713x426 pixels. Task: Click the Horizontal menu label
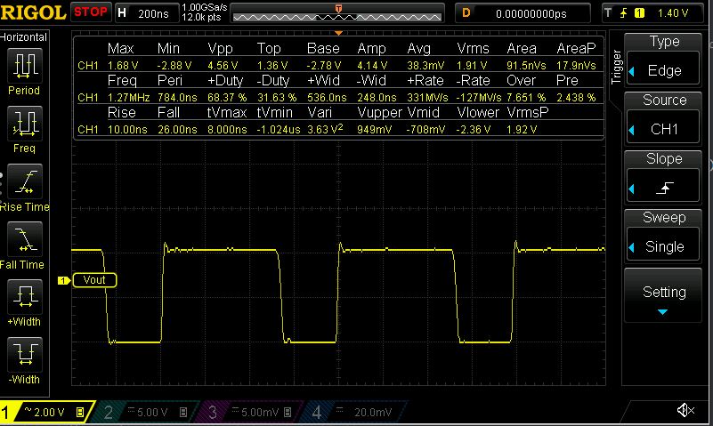coord(23,37)
